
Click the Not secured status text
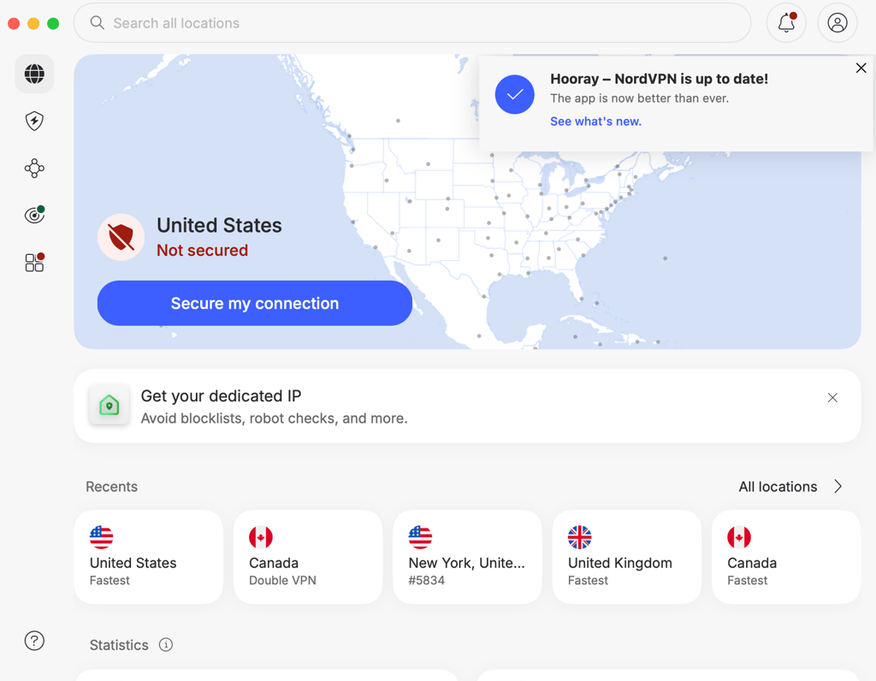[x=202, y=251]
